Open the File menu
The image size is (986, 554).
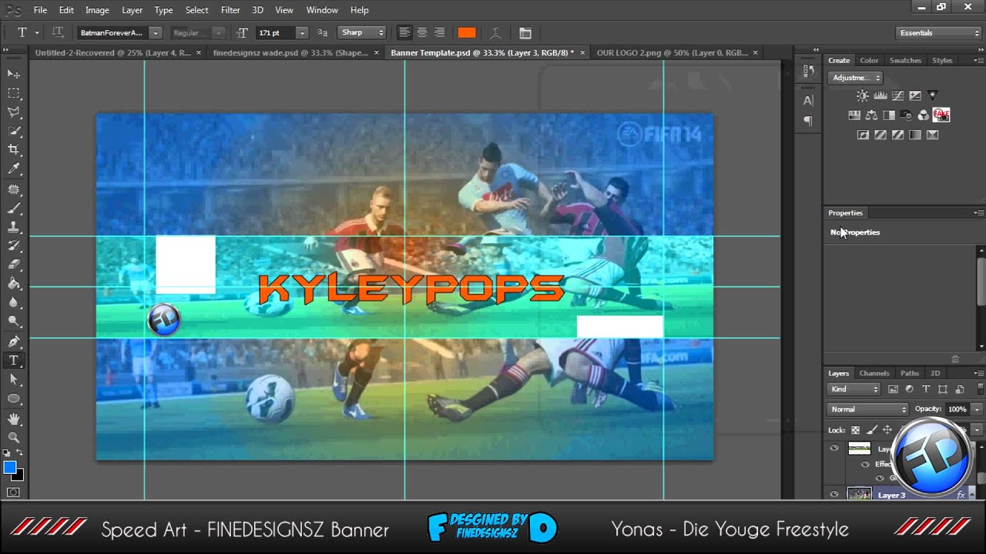point(40,10)
